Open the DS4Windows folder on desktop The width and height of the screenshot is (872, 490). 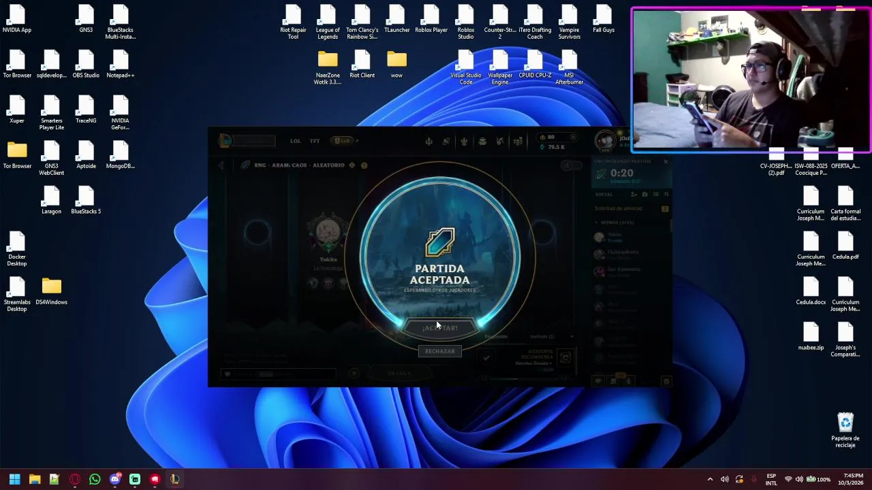[x=52, y=291]
